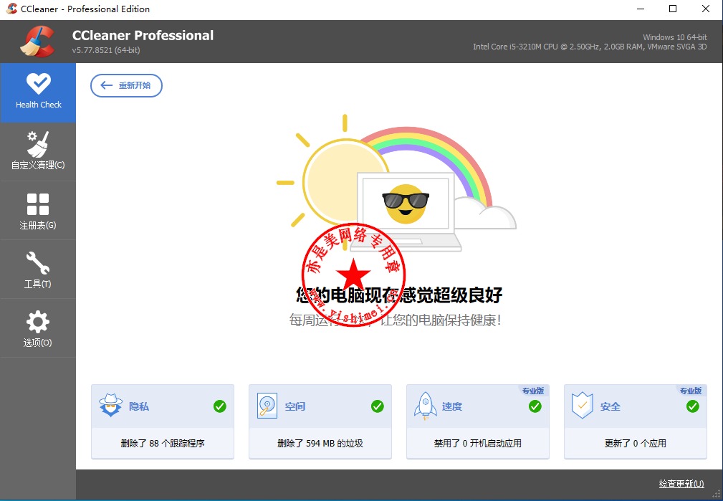Screen dimensions: 723x501
Task: Click the disk icon in 空间 card
Action: (267, 406)
